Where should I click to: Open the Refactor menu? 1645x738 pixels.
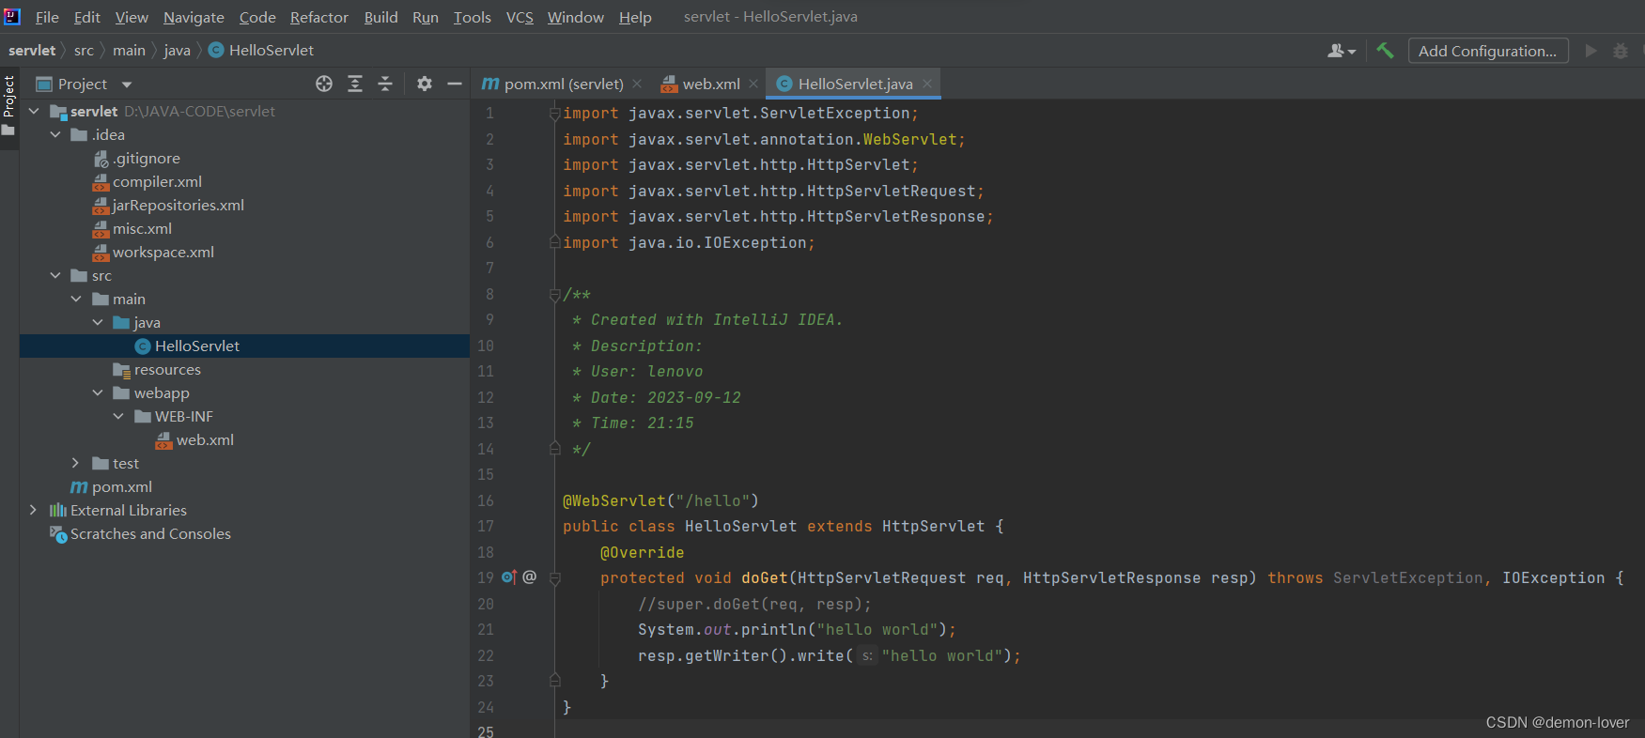tap(319, 17)
